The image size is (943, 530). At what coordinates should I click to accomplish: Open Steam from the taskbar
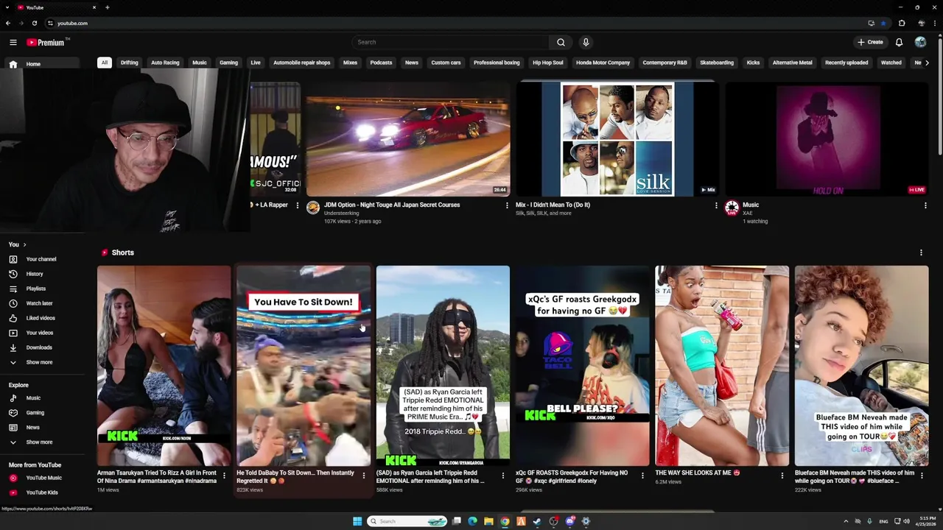[537, 521]
